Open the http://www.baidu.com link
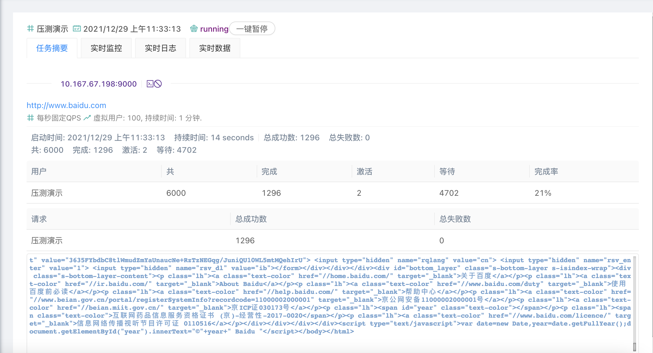This screenshot has height=353, width=653. [66, 105]
